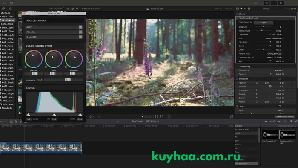Select the Basics effects category
The height and width of the screenshot is (168, 298).
point(238,145)
